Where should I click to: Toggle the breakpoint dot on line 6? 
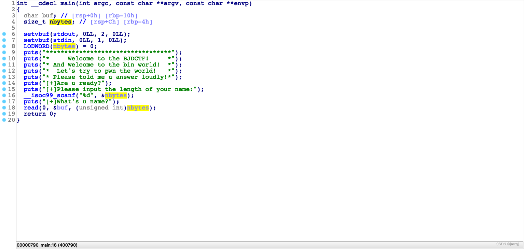coord(4,34)
